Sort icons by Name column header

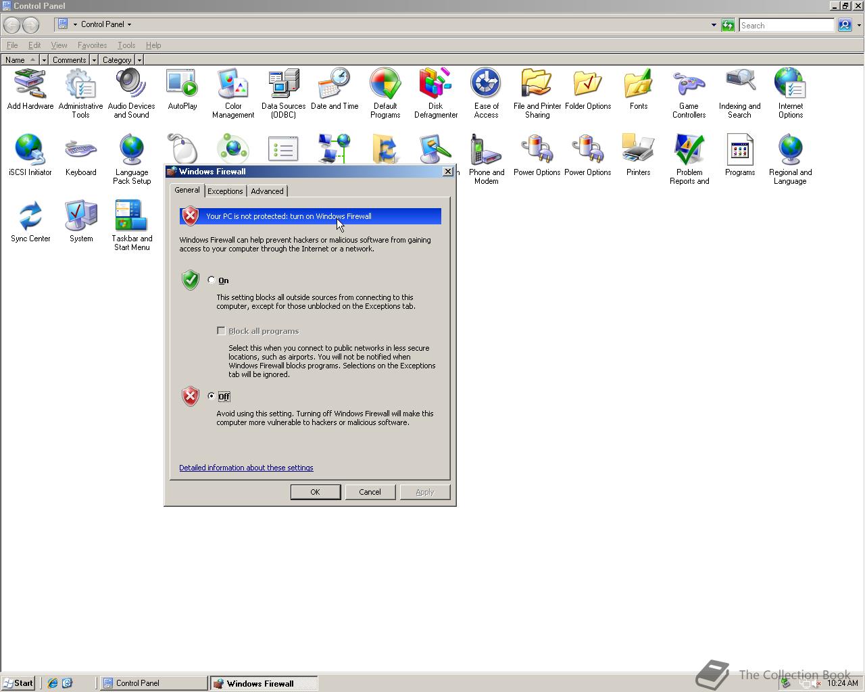pos(20,60)
